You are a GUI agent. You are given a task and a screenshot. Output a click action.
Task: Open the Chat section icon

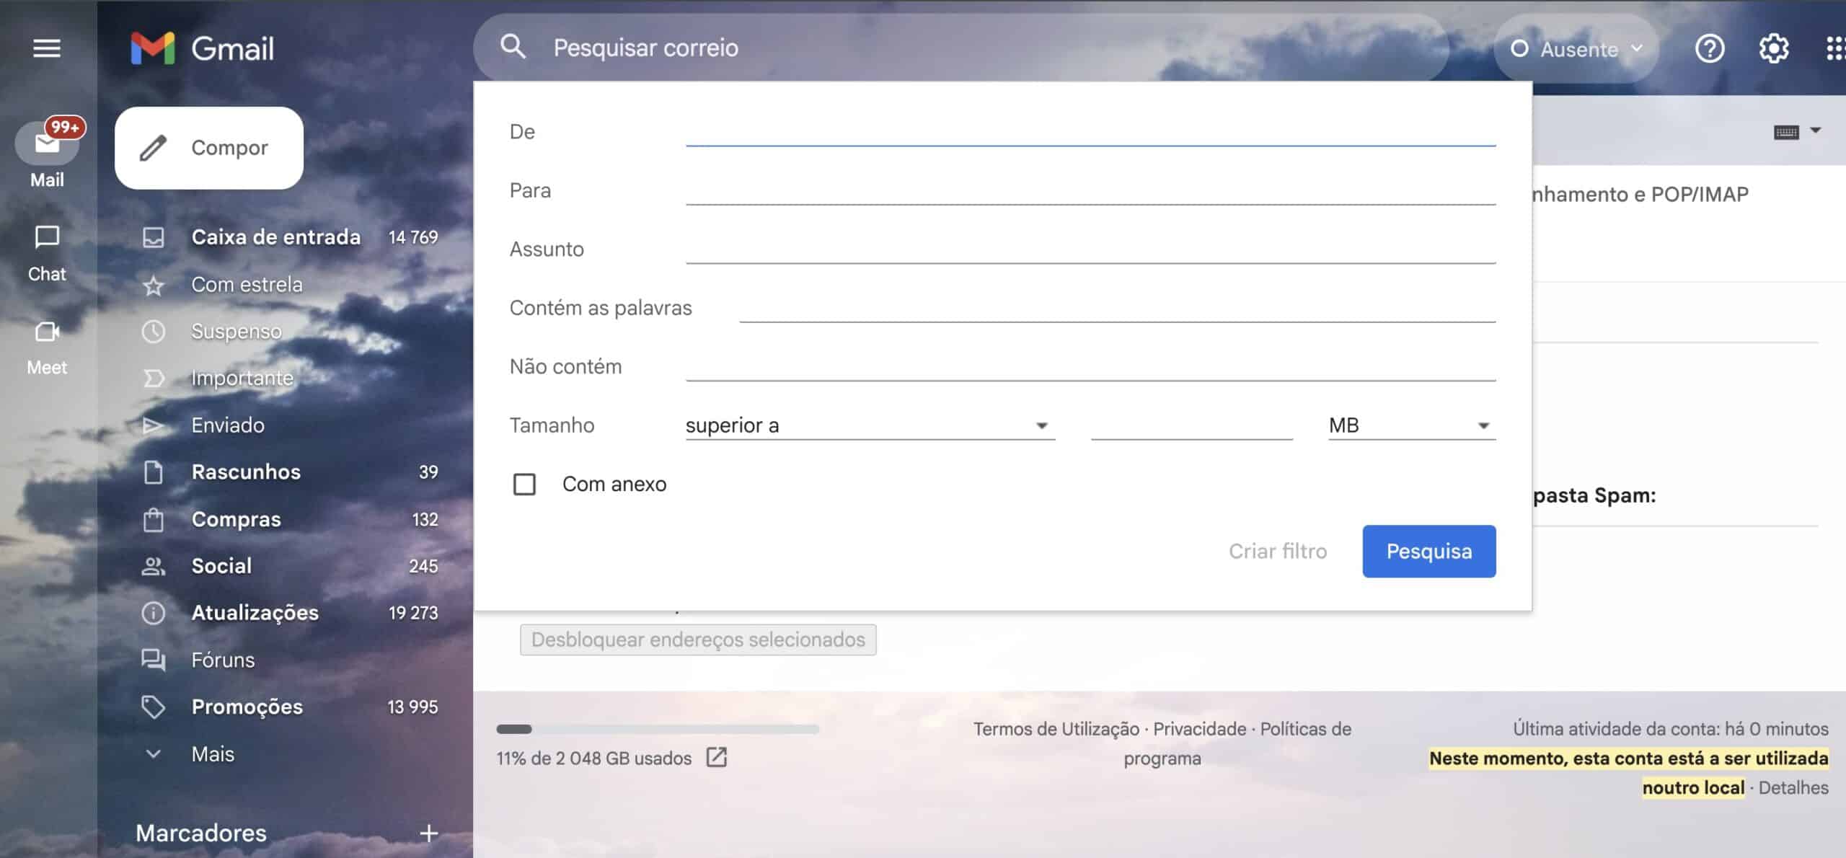click(x=47, y=238)
